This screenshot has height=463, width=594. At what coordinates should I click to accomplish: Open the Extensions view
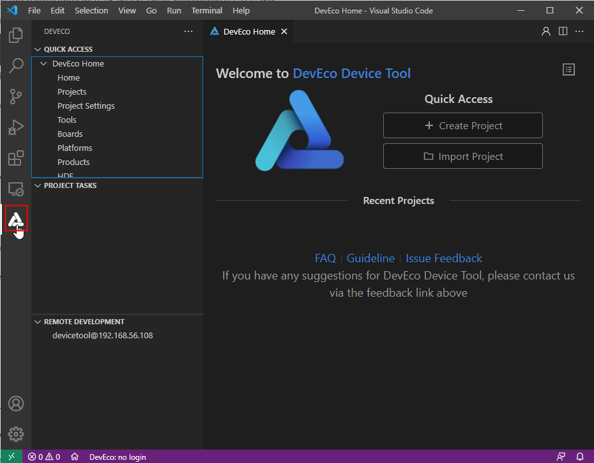click(x=15, y=158)
